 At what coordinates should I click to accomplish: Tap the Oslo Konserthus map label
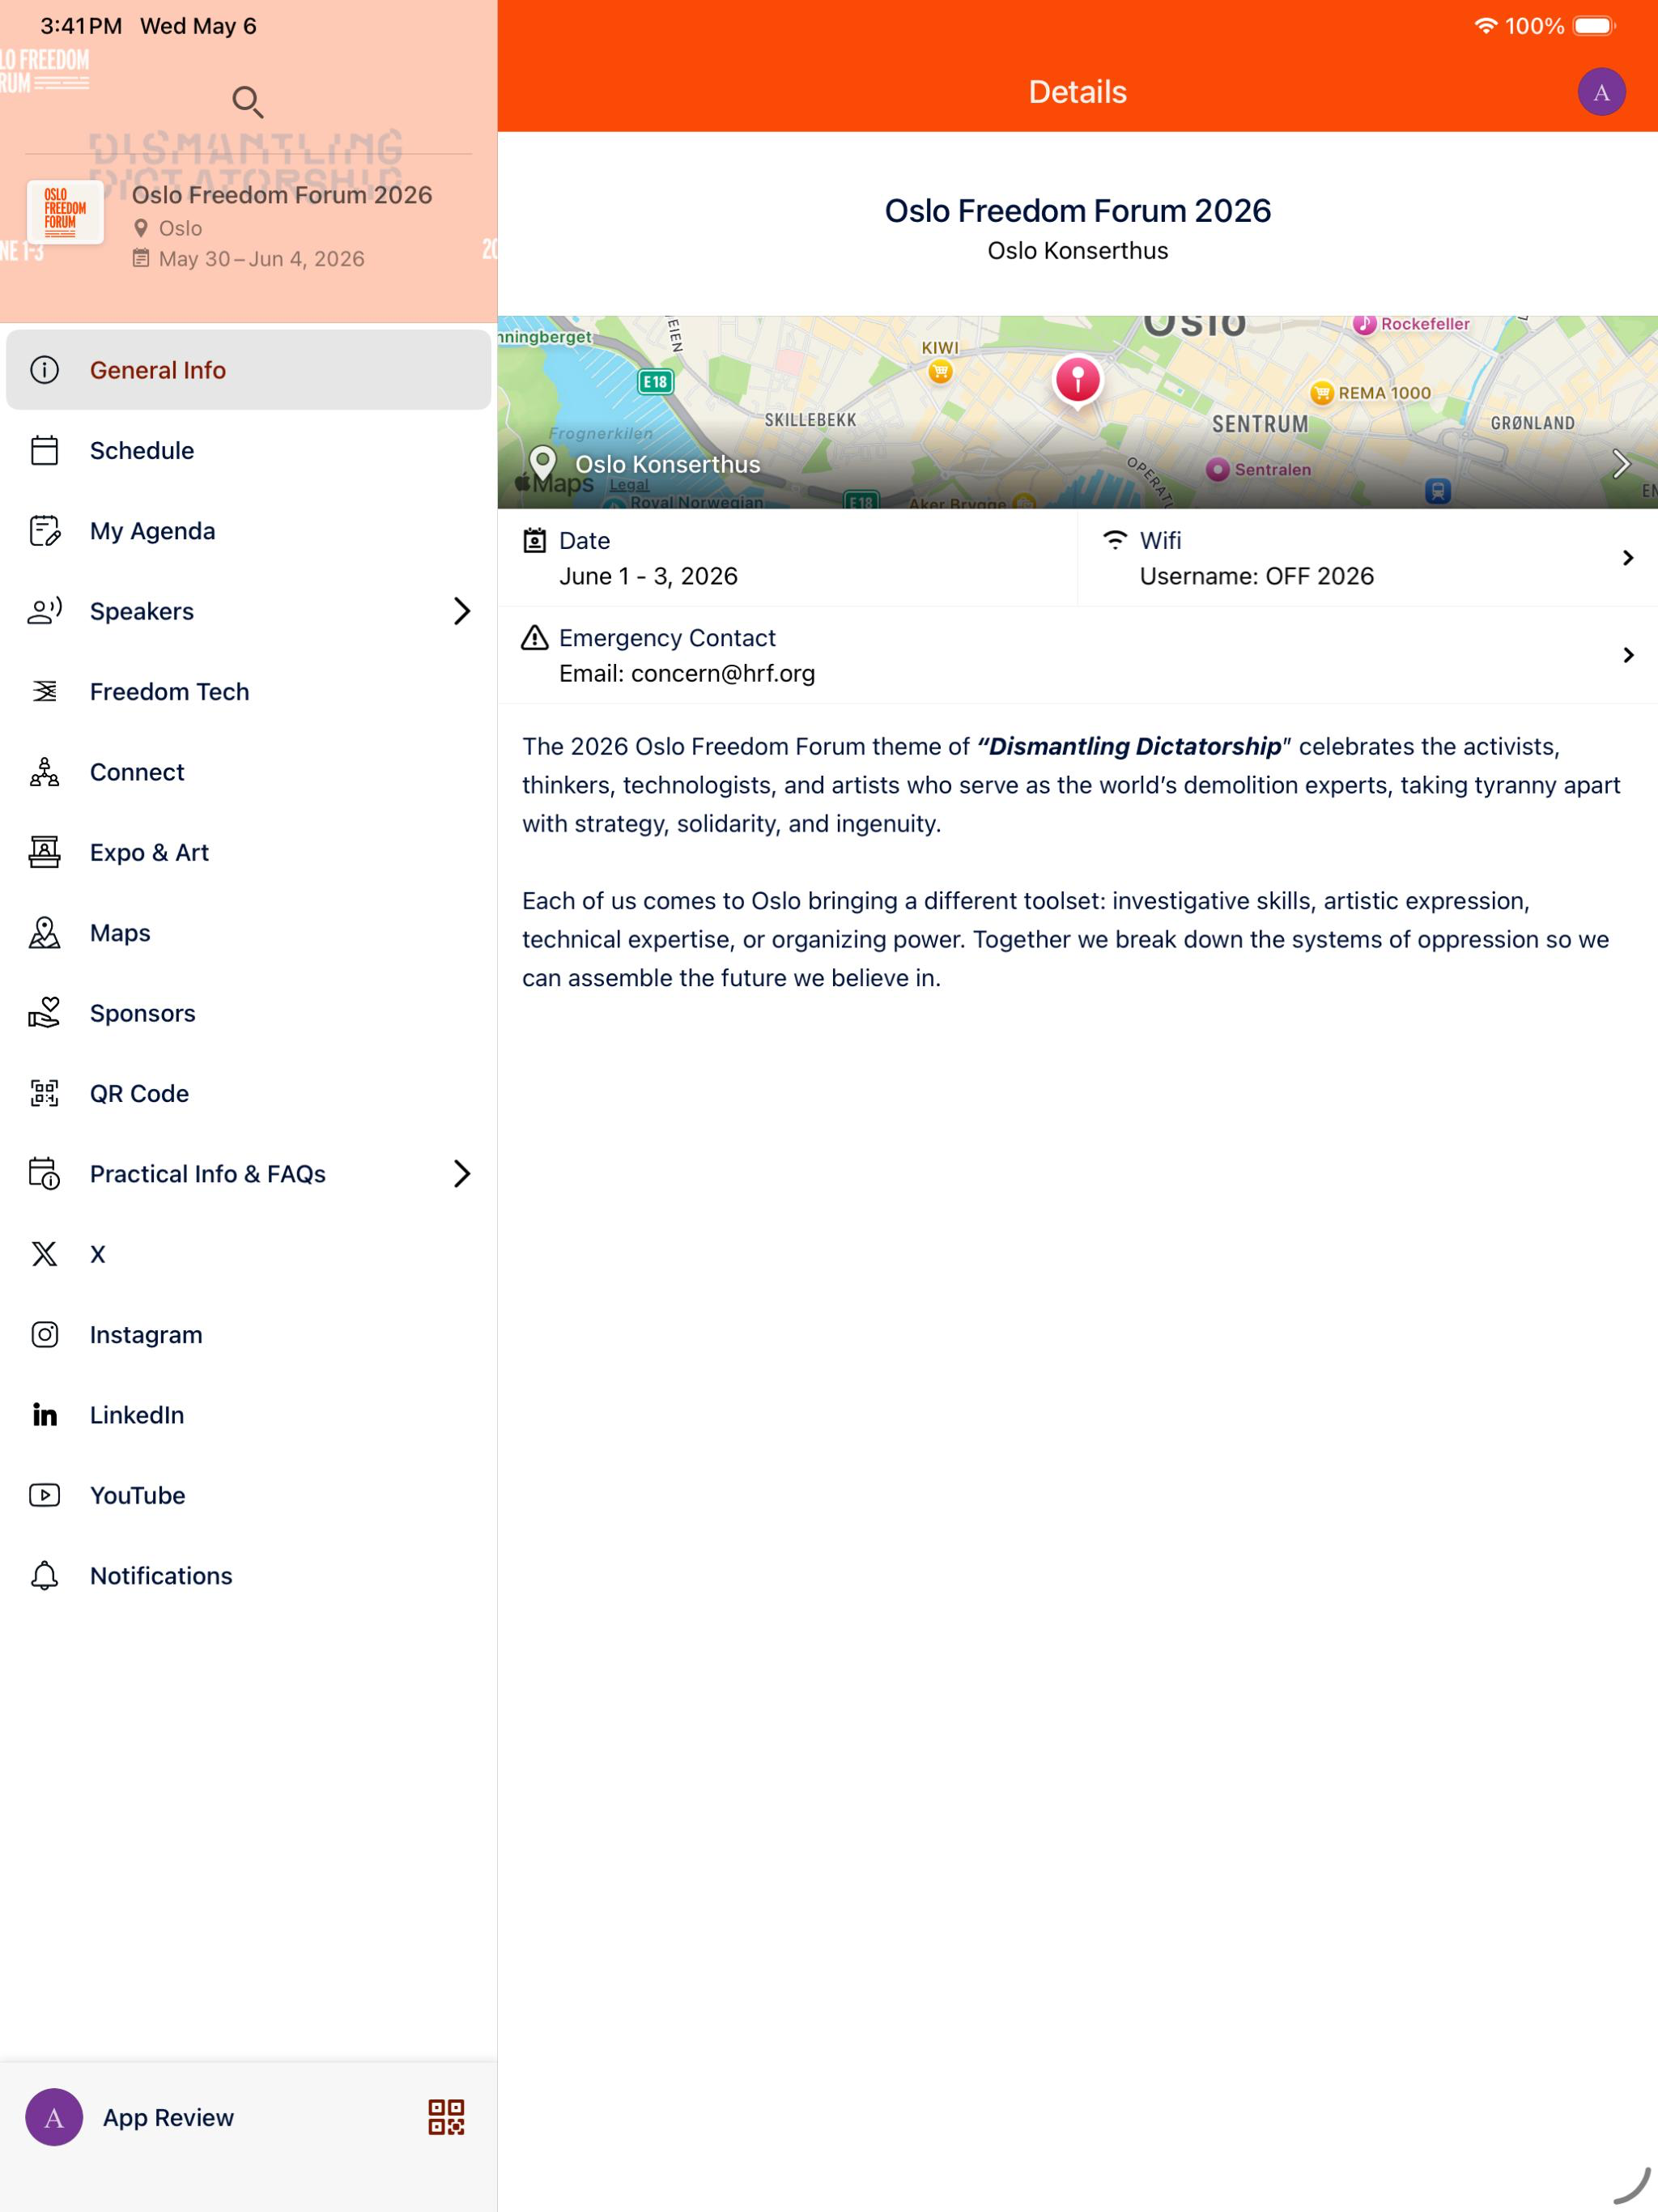pyautogui.click(x=668, y=464)
